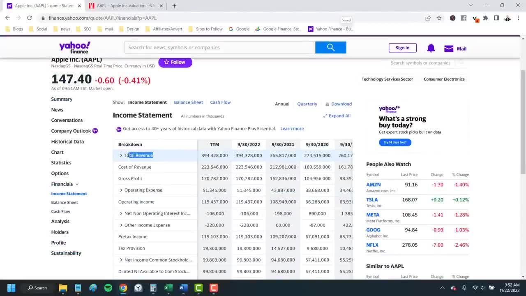Collapse the Financials sidebar section
Screen dimensions: 526x296
pyautogui.click(x=77, y=184)
